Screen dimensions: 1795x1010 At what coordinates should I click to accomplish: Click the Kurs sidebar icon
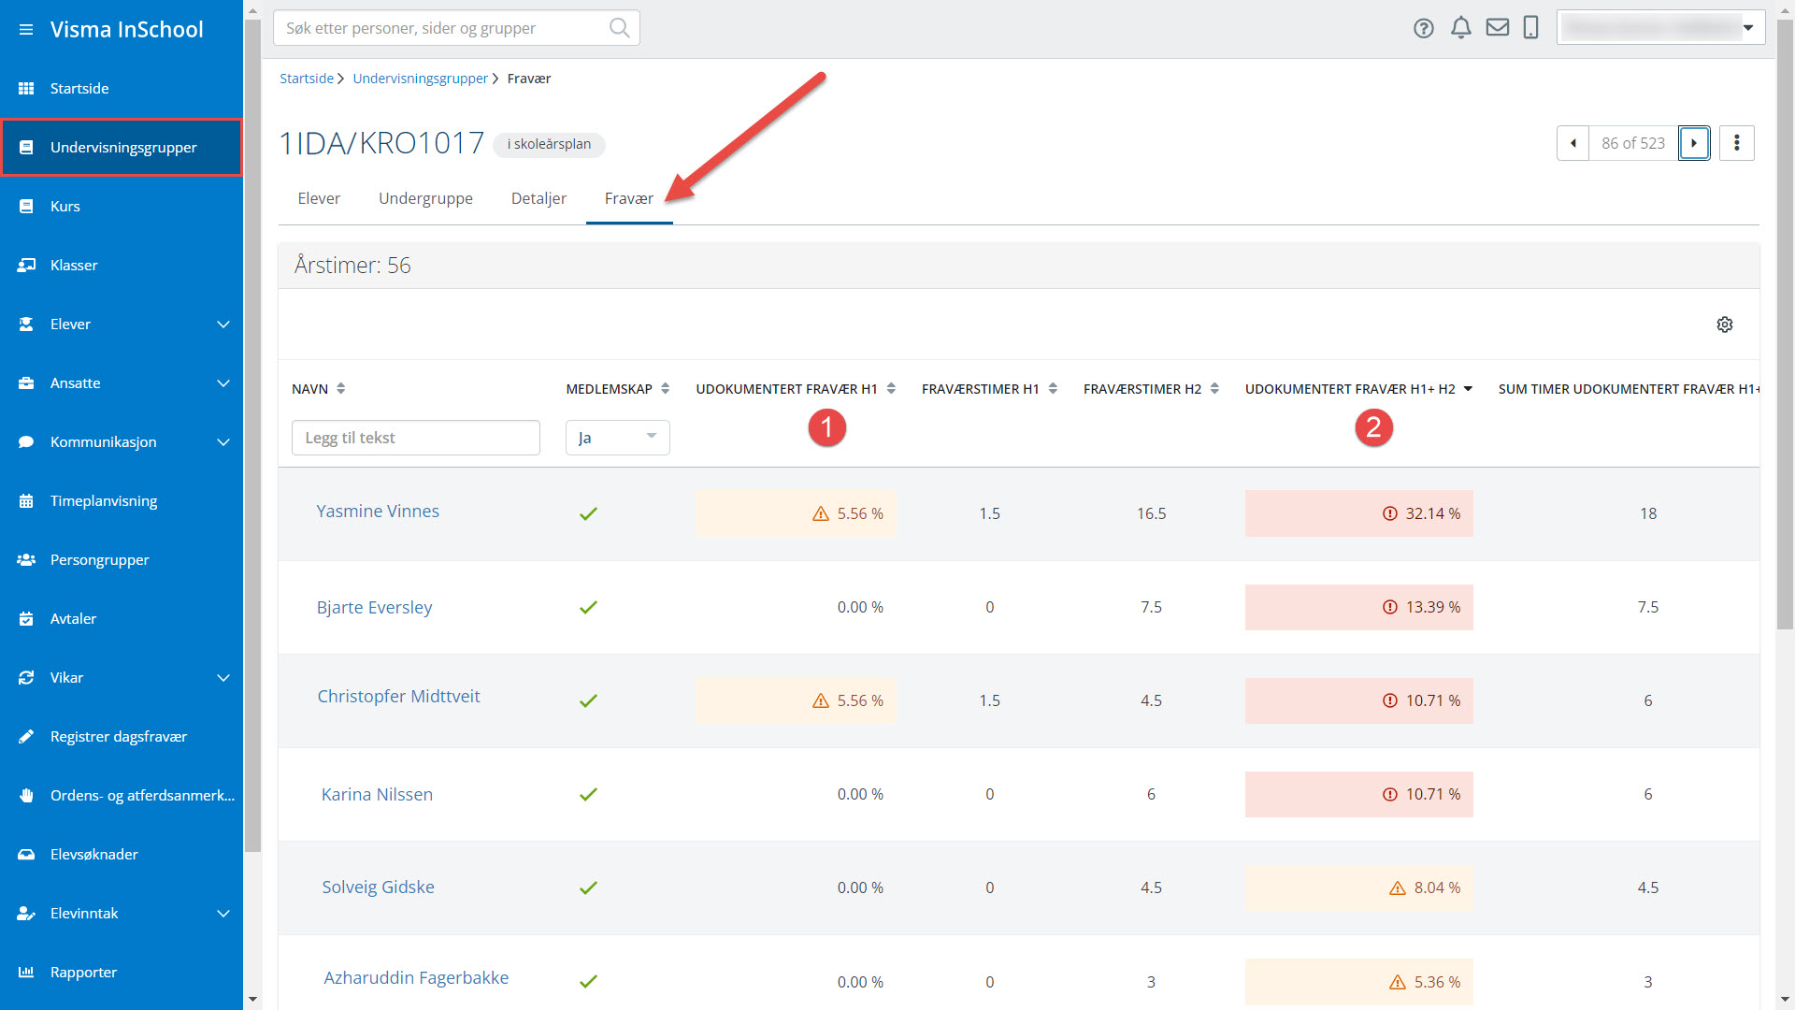pyautogui.click(x=26, y=207)
